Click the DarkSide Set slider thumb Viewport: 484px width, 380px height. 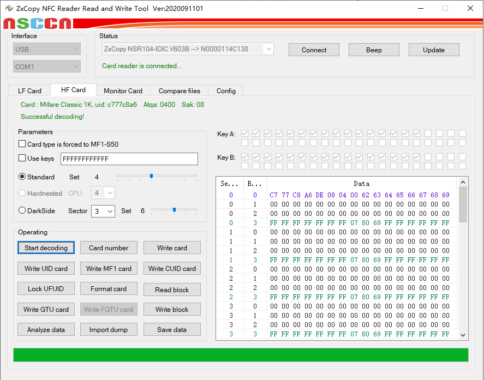pyautogui.click(x=175, y=210)
